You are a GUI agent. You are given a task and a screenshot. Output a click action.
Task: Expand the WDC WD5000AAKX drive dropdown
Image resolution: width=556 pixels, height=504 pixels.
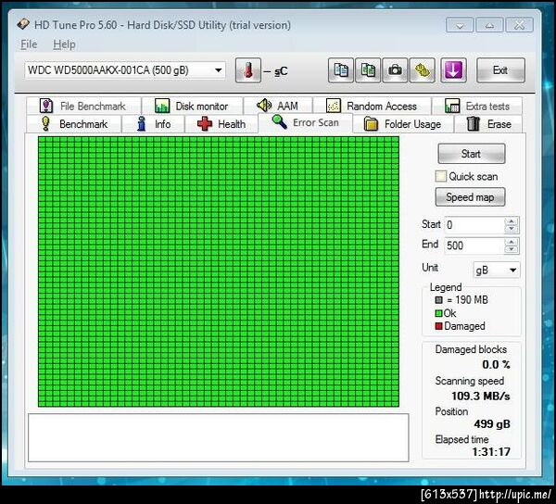pyautogui.click(x=219, y=70)
